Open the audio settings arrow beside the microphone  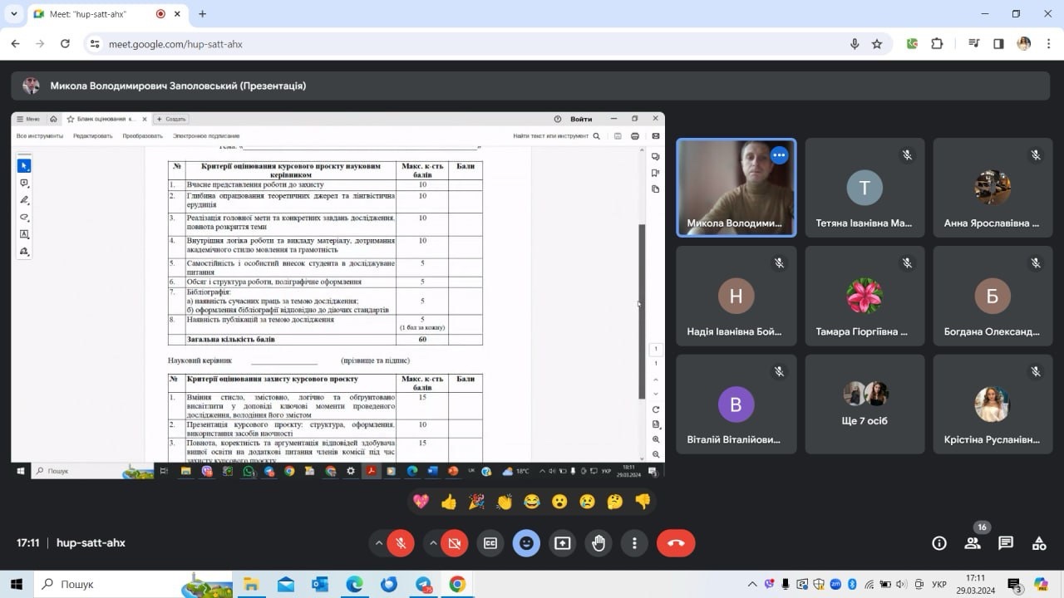(379, 543)
